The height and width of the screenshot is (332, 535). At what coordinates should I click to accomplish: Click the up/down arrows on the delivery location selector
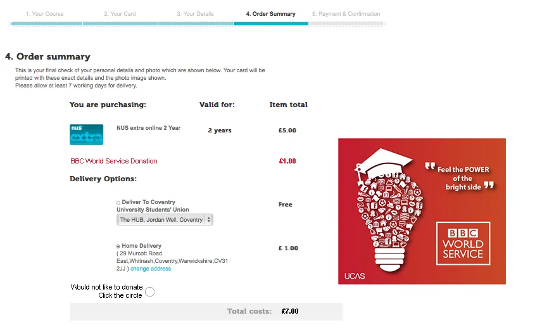point(209,220)
